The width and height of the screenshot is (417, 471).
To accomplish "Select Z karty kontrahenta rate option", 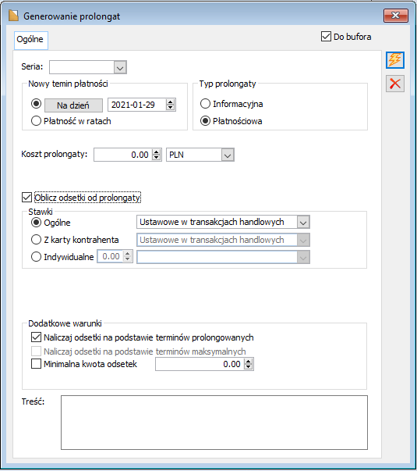I will coord(36,239).
